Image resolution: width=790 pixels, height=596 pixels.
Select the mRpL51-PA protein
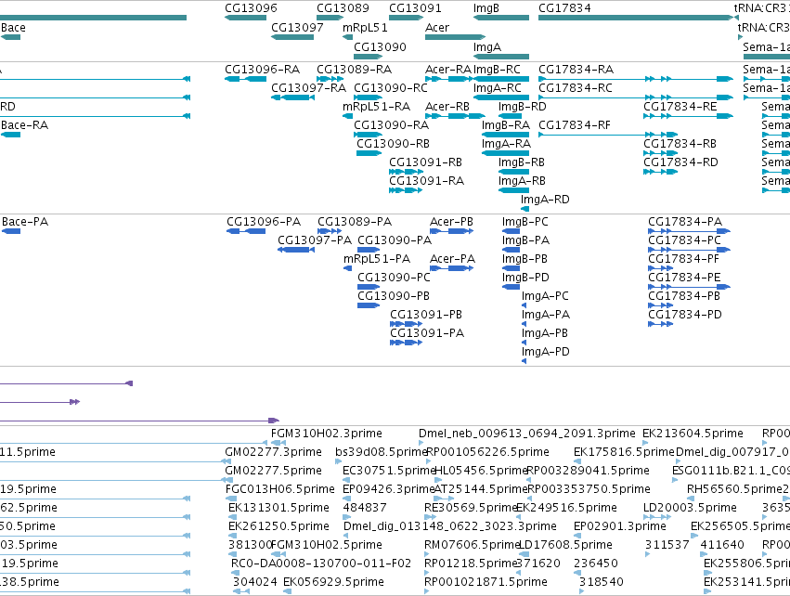377,259
